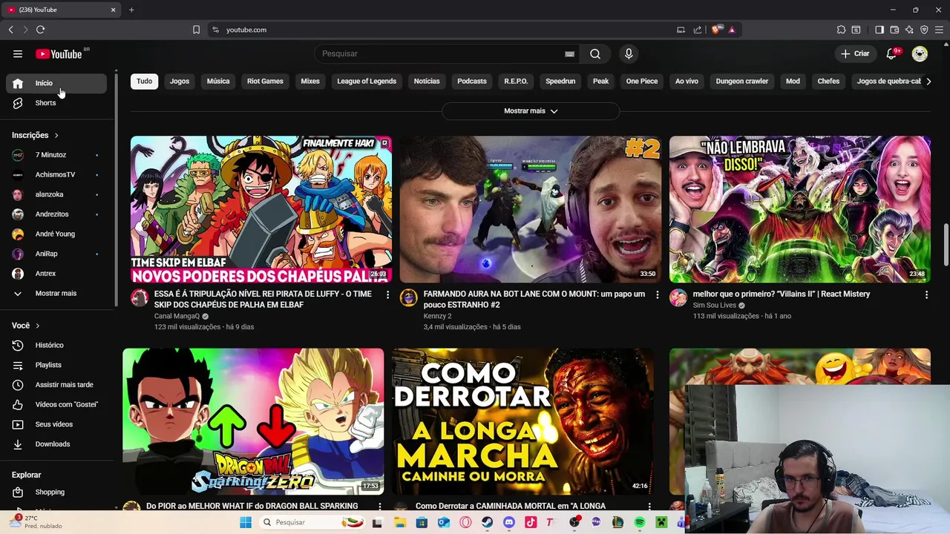Viewport: 950px width, 534px height.
Task: Open Discord from the taskbar
Action: 509,522
